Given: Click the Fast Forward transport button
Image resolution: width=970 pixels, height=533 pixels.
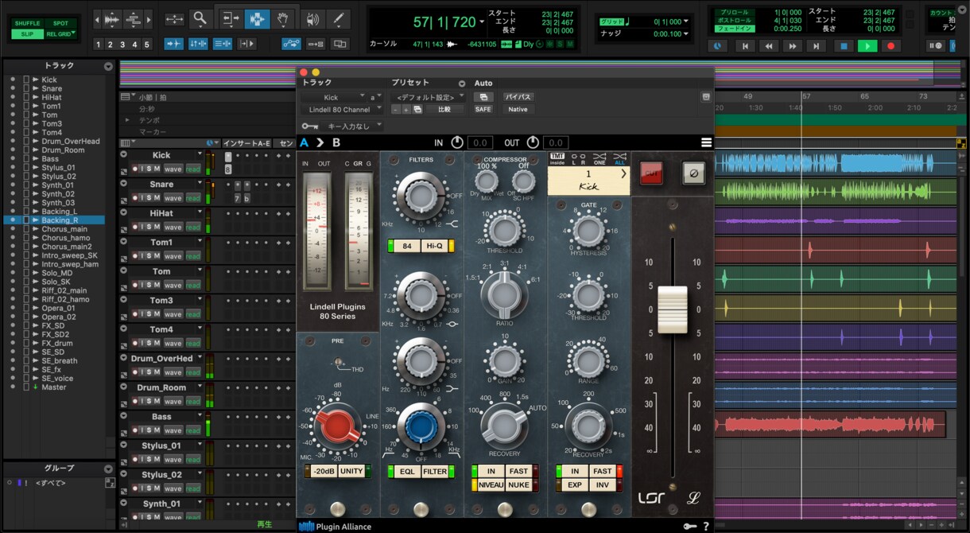Looking at the screenshot, I should click(x=793, y=46).
